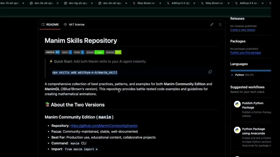Click the Manim Community Edition (manim) subheading
280x157 pixels.
pyautogui.click(x=79, y=117)
